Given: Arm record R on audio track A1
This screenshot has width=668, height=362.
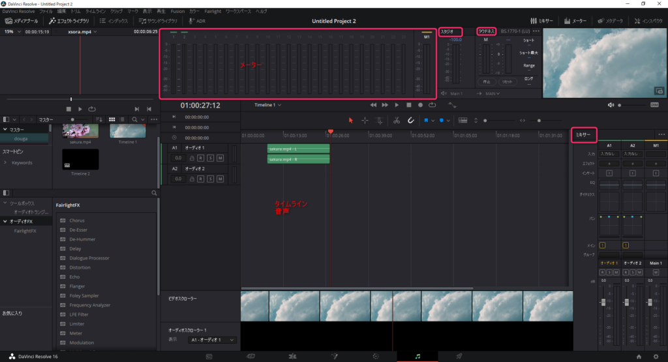Looking at the screenshot, I should pos(201,158).
